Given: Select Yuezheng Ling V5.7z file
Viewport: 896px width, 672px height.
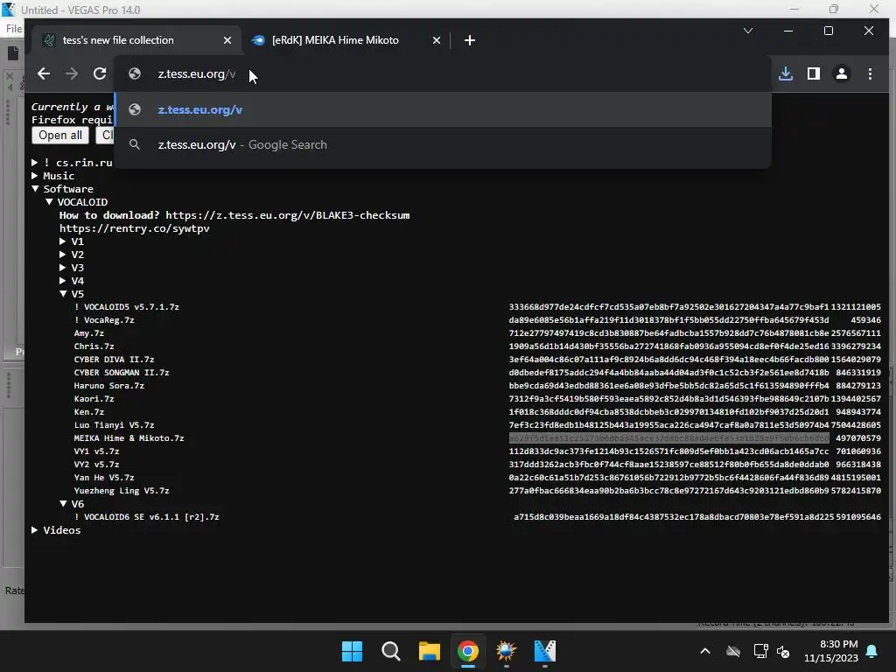Looking at the screenshot, I should point(122,492).
